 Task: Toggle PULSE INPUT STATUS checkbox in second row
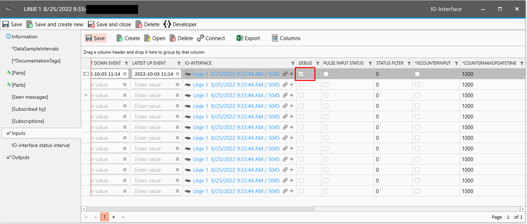[326, 85]
